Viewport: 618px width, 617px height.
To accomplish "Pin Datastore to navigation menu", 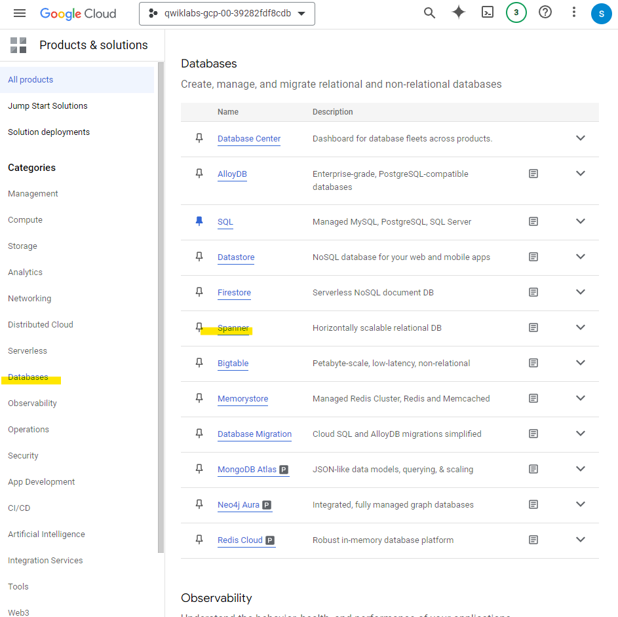I will (x=199, y=257).
